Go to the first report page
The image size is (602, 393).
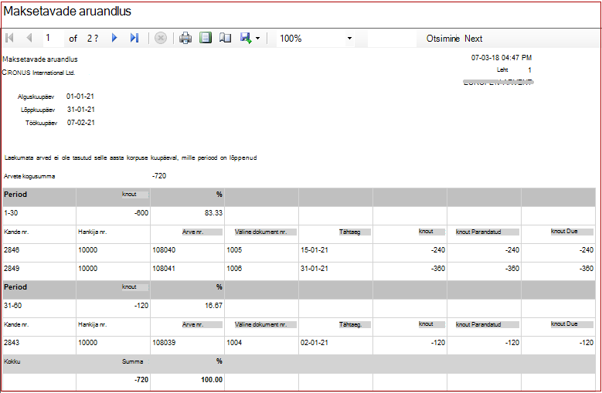tap(10, 38)
